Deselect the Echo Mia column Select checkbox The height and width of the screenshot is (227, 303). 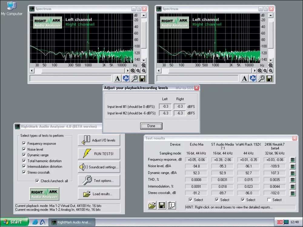[x=191, y=200]
